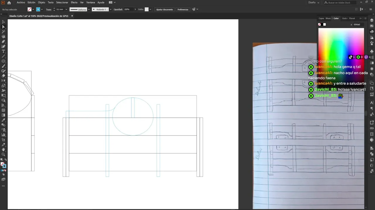Click the Fill swatch in control bar
Viewport: 375px width, 210px height.
point(30,9)
